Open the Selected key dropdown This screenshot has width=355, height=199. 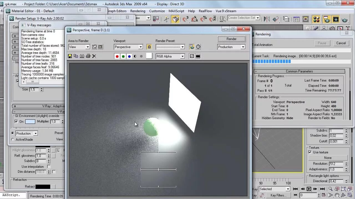tap(274, 189)
